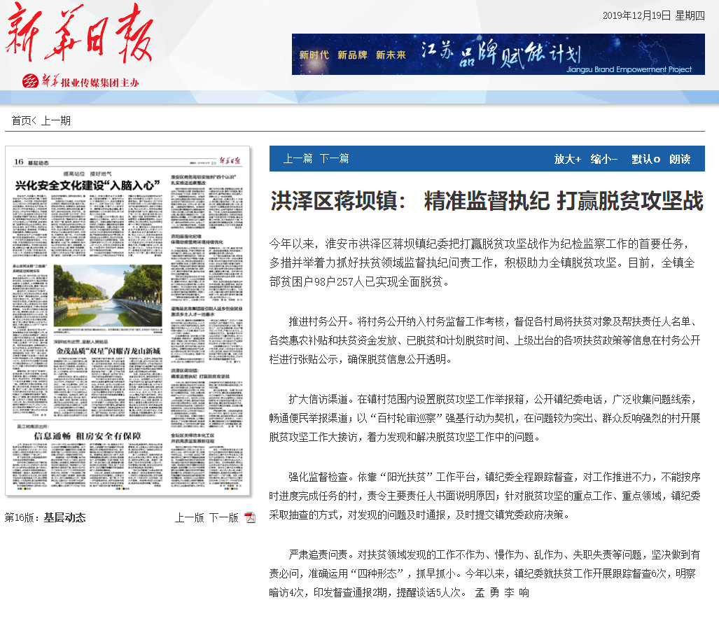The width and height of the screenshot is (719, 621).
Task: Click 第16版：基层动态 page label
Action: coord(45,518)
